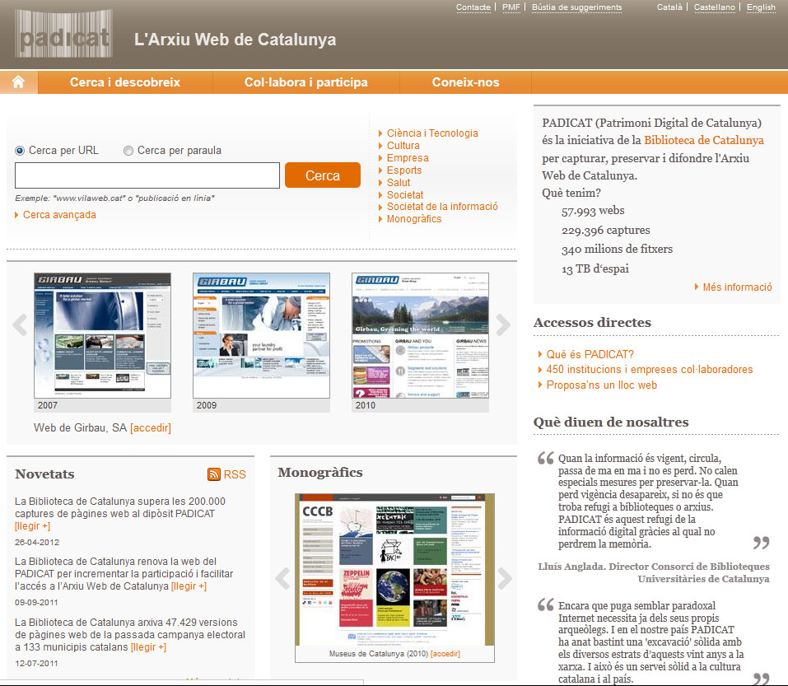Click the home icon in navigation bar
Screen dimensions: 788x686
19,82
